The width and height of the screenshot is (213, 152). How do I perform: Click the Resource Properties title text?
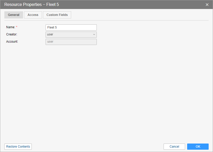pyautogui.click(x=31, y=5)
